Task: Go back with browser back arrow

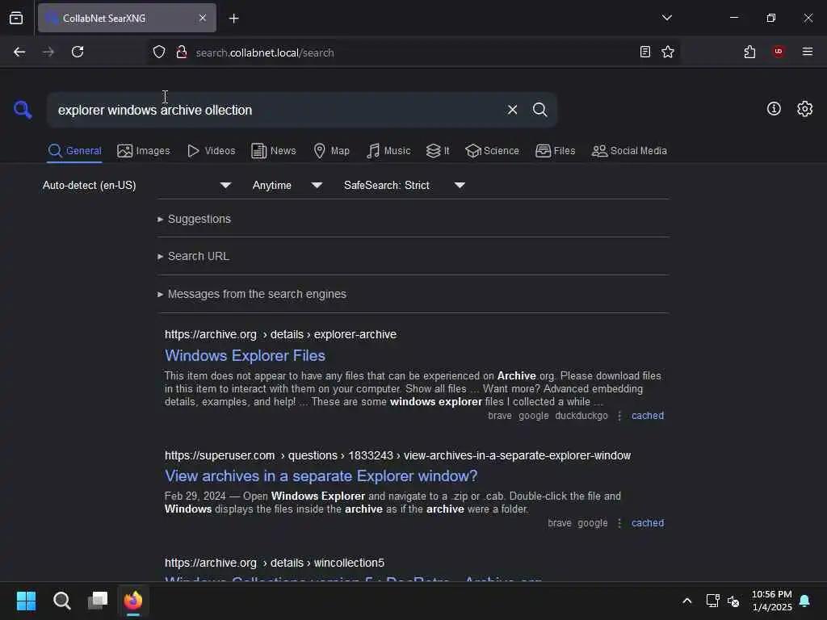Action: pyautogui.click(x=19, y=52)
